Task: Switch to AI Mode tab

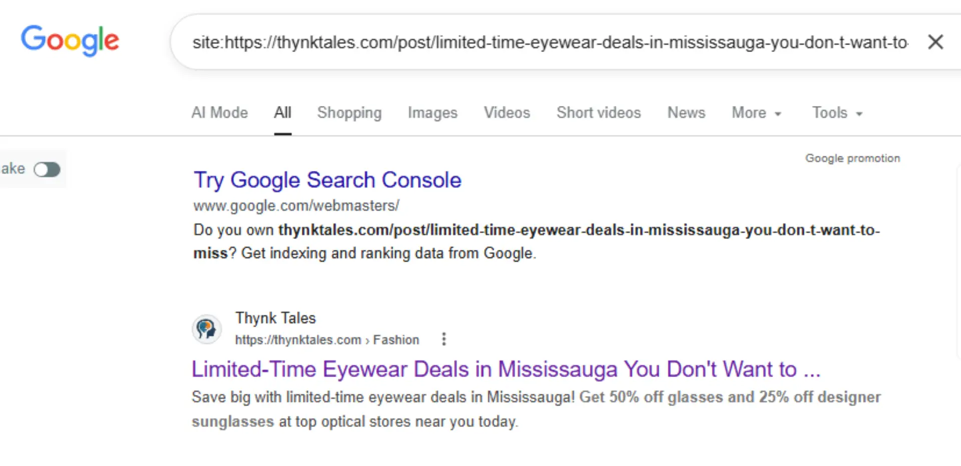Action: pos(220,113)
